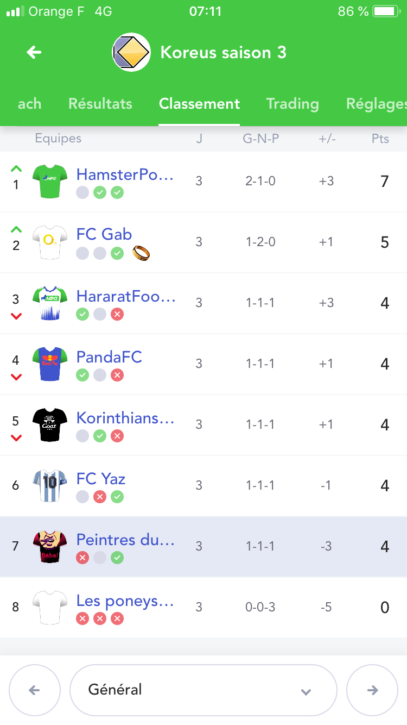
Task: Tap FC Gab white jersey icon
Action: click(49, 241)
